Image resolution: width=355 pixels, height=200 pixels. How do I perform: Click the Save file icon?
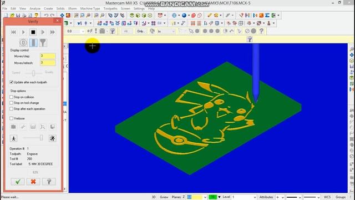coord(18,16)
